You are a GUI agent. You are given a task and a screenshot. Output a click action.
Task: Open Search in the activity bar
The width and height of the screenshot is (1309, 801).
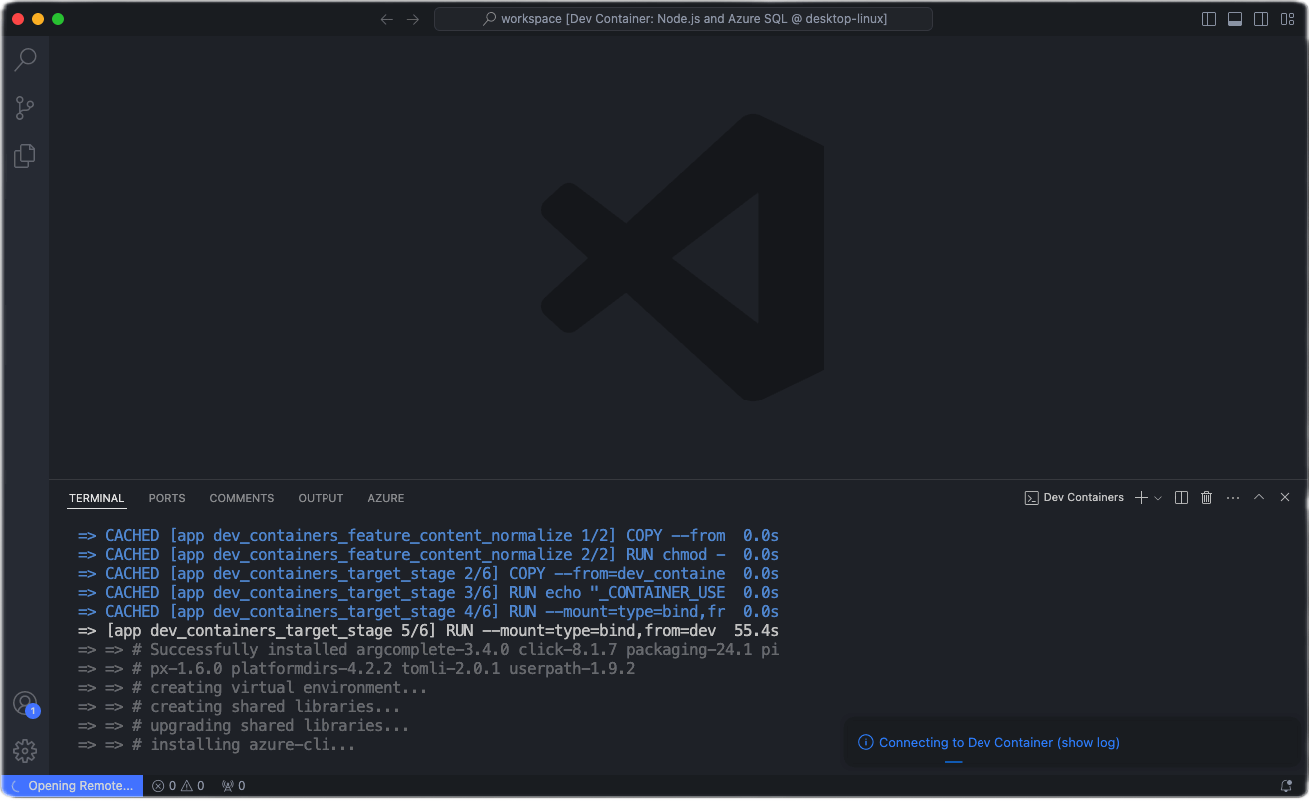point(25,59)
